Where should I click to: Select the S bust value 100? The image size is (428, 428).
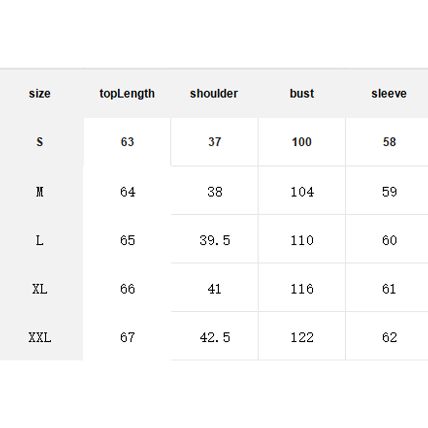coord(302,142)
